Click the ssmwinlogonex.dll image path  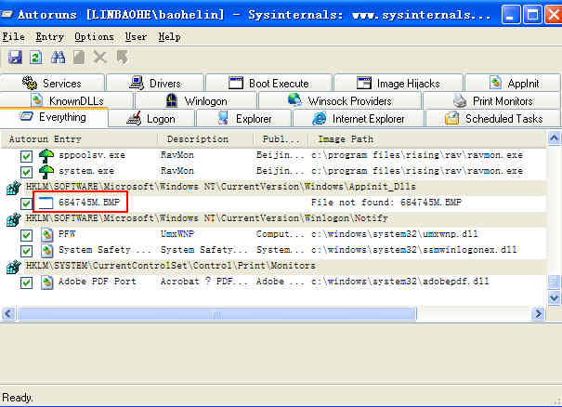click(414, 250)
